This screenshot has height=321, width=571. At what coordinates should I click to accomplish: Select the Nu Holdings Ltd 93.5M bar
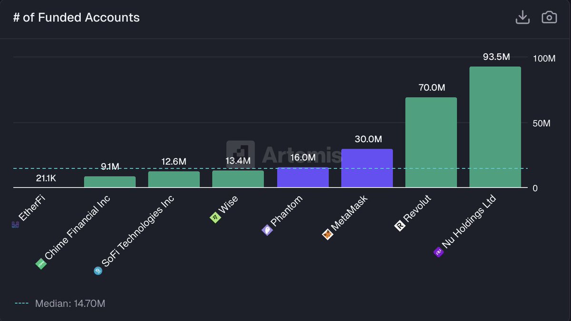tap(495, 127)
